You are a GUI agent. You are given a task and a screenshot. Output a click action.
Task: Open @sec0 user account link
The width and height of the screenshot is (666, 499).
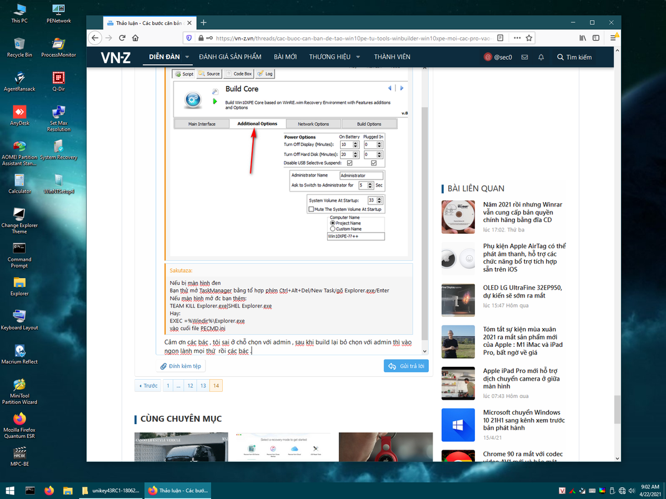498,57
